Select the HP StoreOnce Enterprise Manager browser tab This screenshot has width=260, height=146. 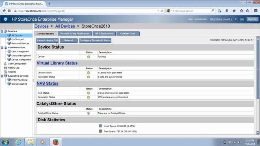[x=24, y=4]
